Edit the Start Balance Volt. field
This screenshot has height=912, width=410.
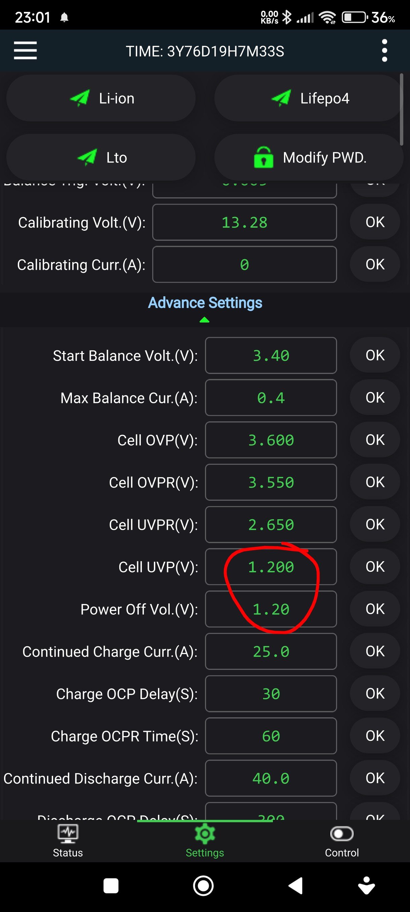(x=271, y=355)
